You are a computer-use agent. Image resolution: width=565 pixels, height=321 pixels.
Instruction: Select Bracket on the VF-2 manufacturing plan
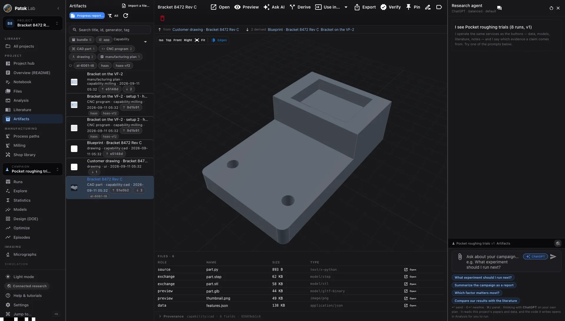pyautogui.click(x=110, y=82)
